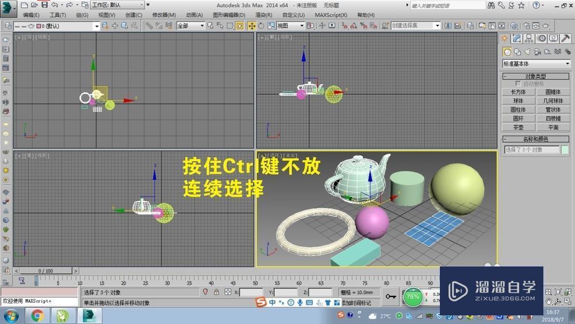The image size is (575, 324).
Task: Open the 修改器(M) menu
Action: [x=164, y=15]
